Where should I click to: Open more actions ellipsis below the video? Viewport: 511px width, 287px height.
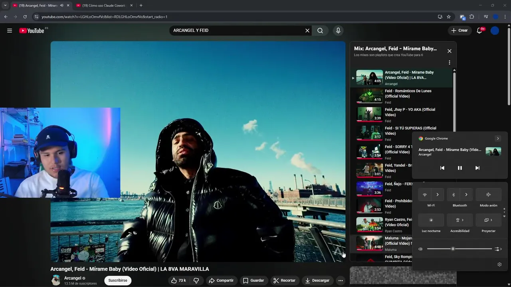tap(341, 281)
